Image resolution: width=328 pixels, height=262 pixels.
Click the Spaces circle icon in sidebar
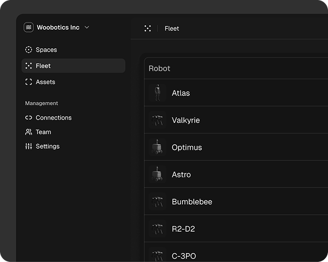point(29,50)
